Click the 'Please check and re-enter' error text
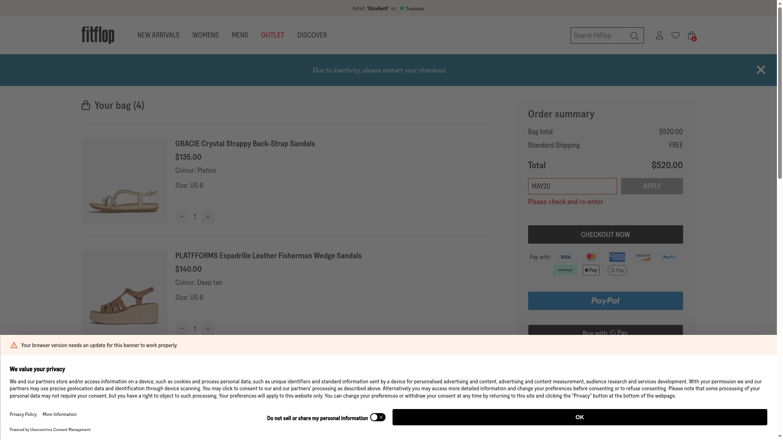The image size is (783, 440). [x=566, y=202]
